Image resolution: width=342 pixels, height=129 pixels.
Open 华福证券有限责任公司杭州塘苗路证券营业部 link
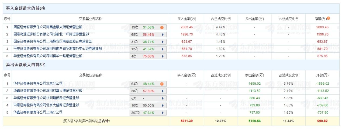tap(46, 98)
